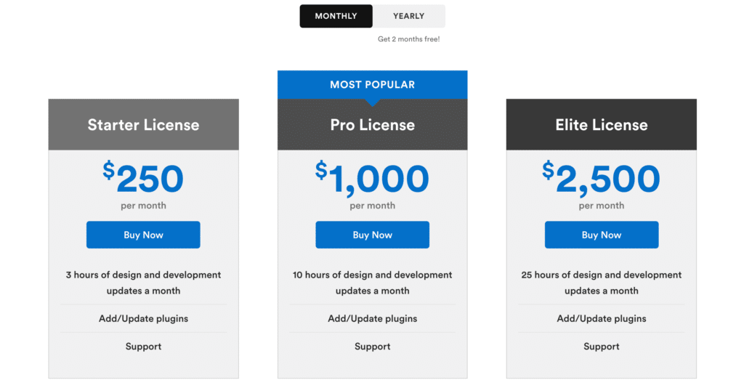Click the Most Popular banner
Screen dimensions: 744x388
[373, 85]
